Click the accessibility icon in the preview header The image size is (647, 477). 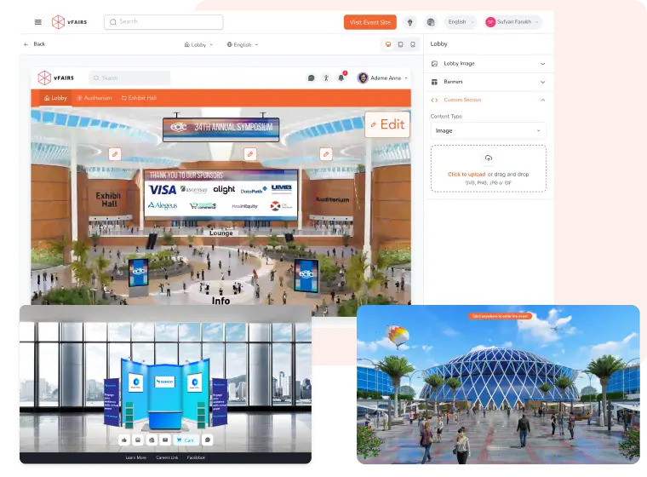click(x=326, y=78)
